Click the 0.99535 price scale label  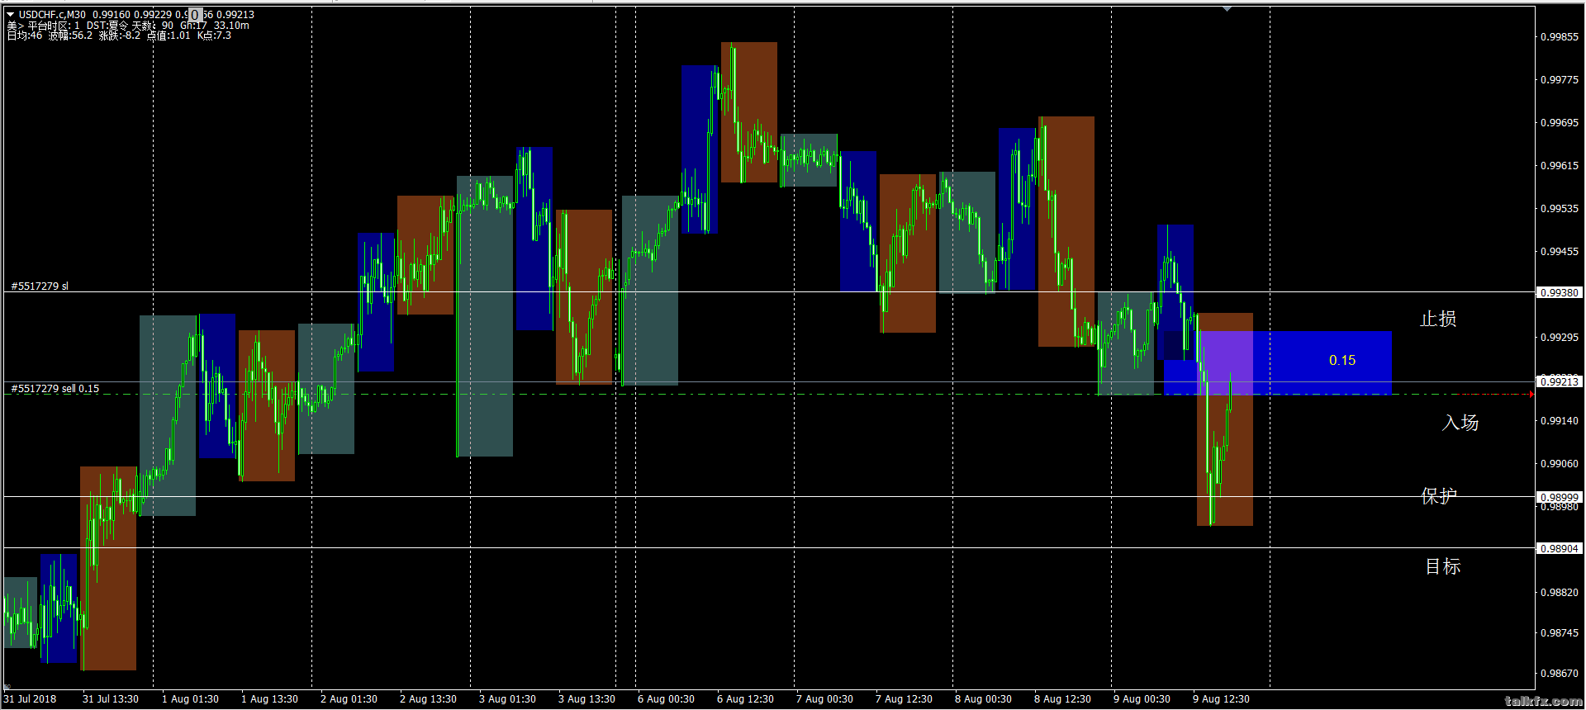pos(1560,209)
